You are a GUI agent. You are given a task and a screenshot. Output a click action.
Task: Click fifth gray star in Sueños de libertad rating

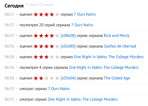57,46
